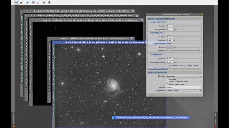The height and width of the screenshot is (128, 229).
Task: Select the vertical view tab of M101_L window
Action: [x=26, y=54]
